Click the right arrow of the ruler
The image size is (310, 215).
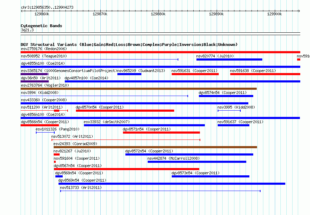299,11
